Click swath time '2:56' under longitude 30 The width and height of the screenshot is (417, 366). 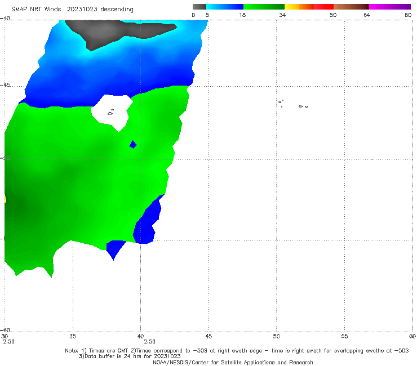pyautogui.click(x=8, y=342)
